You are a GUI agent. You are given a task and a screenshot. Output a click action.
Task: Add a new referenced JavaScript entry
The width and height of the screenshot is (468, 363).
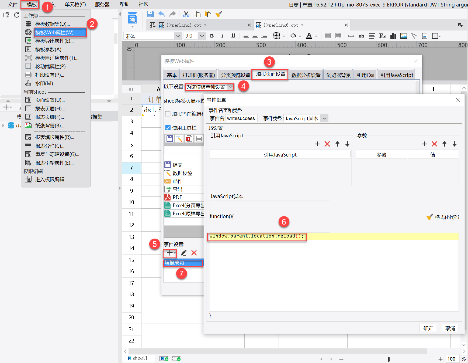click(x=317, y=144)
